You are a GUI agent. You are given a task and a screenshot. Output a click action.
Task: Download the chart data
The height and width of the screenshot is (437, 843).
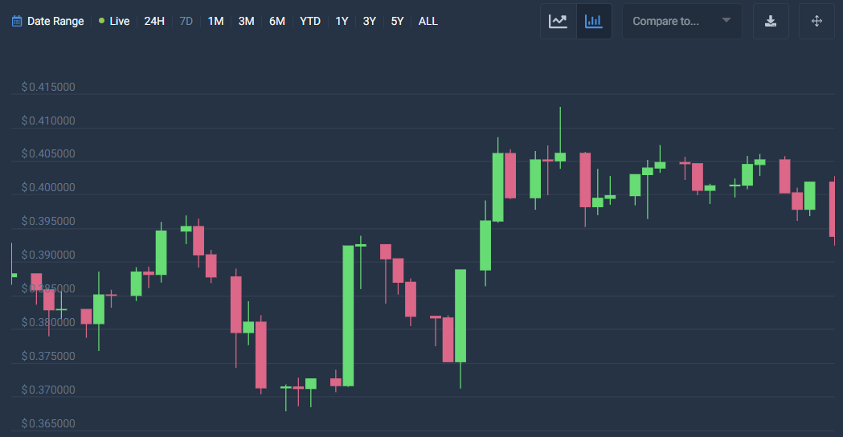click(x=771, y=22)
